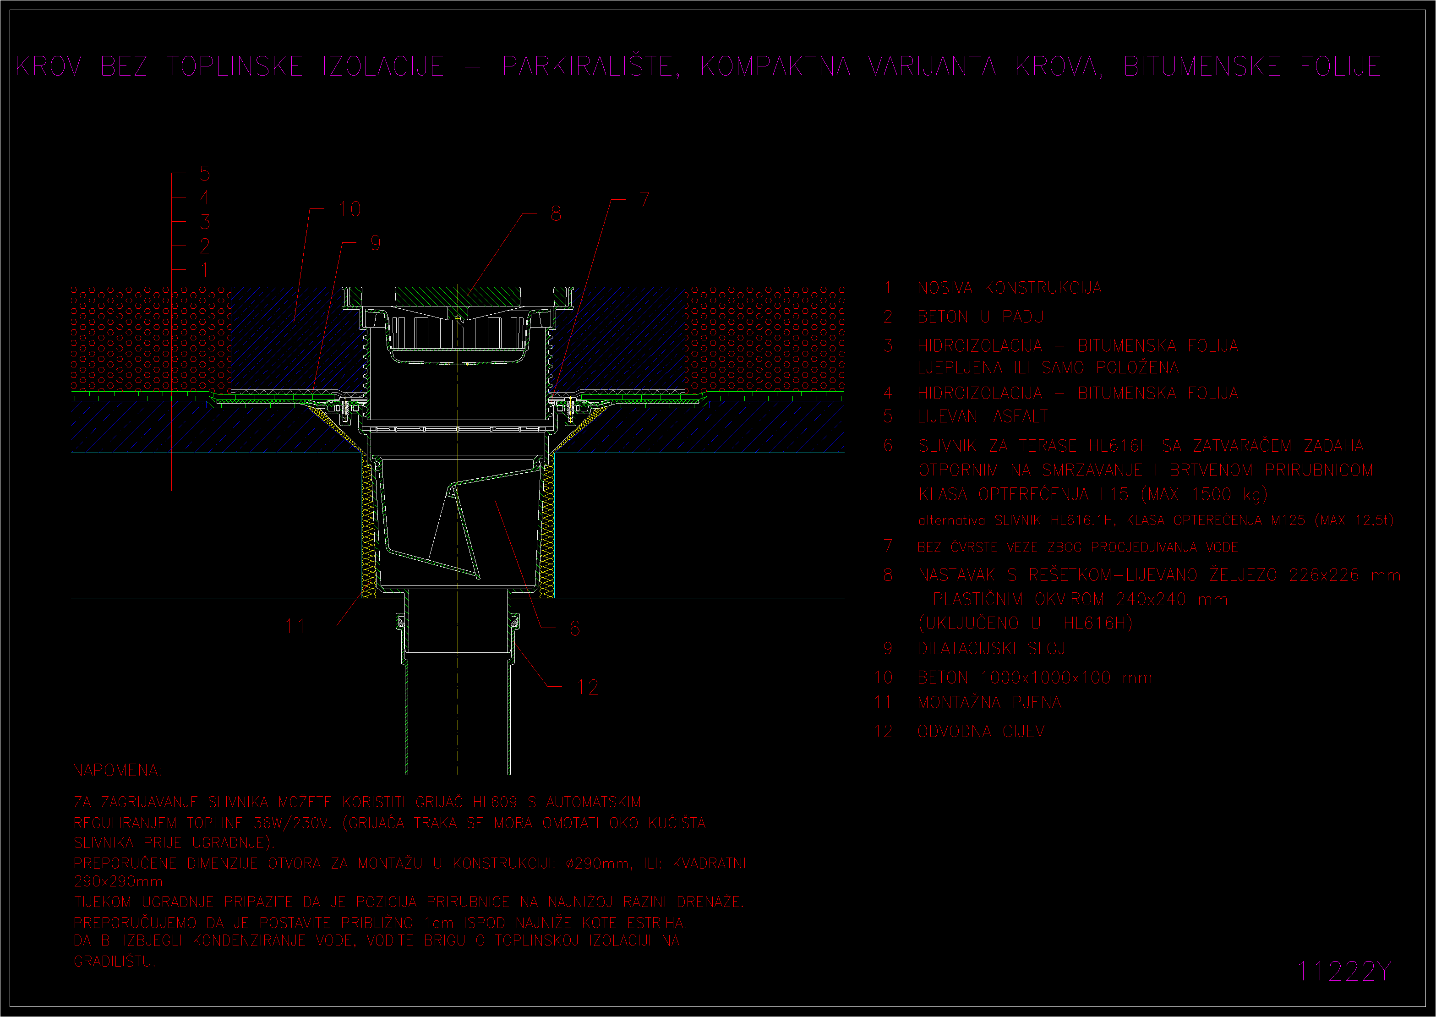Click note line beginning 'DA BI IZBJEGLI KONDENZIRANJE VODE'
Screen dimensions: 1436x1017
click(377, 940)
